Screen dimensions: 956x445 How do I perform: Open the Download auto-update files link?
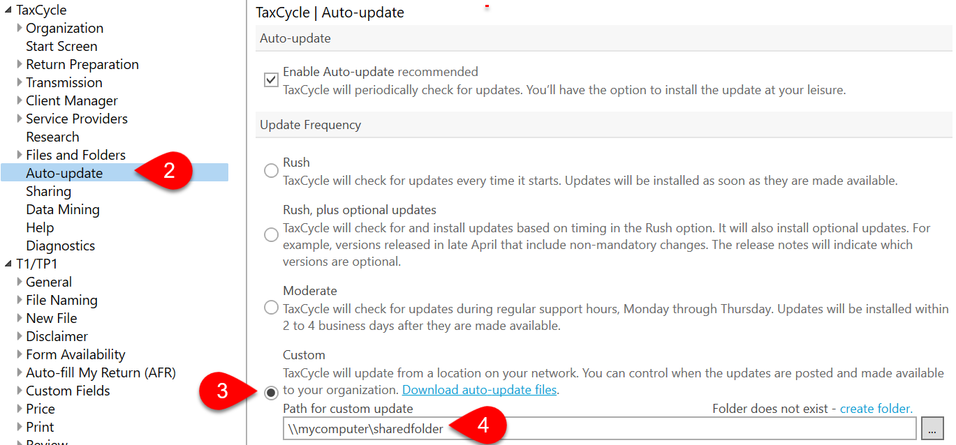click(x=480, y=390)
